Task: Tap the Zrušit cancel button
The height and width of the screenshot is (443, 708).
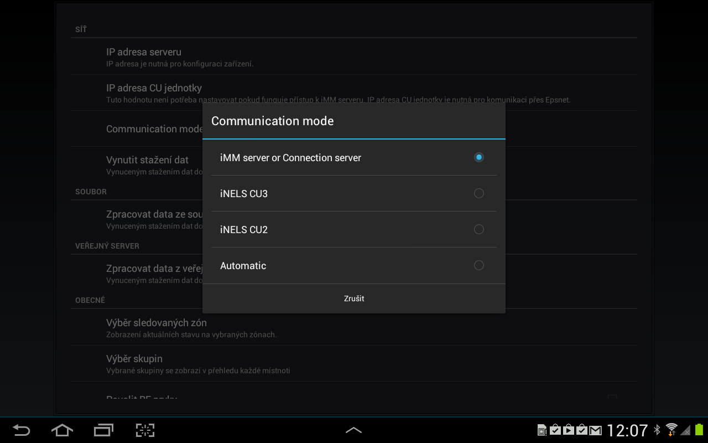Action: [354, 298]
